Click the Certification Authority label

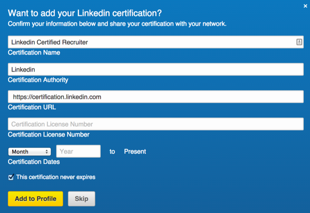pos(38,80)
